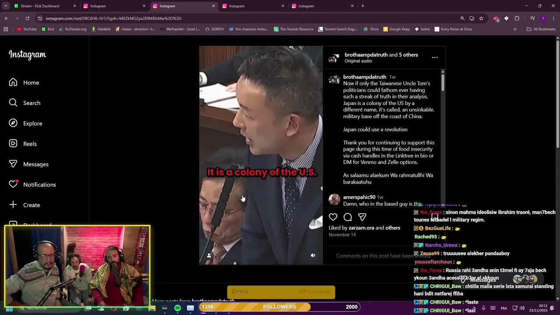The height and width of the screenshot is (315, 560).
Task: Close the Stream - Kick Dashboard tab
Action: (74, 6)
